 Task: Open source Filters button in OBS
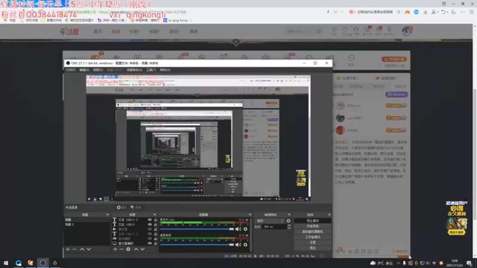[x=136, y=207]
